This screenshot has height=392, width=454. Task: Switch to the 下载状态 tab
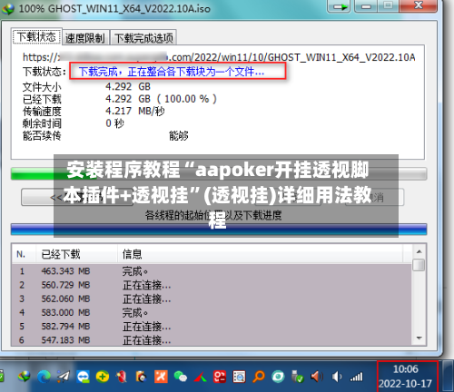coord(36,37)
